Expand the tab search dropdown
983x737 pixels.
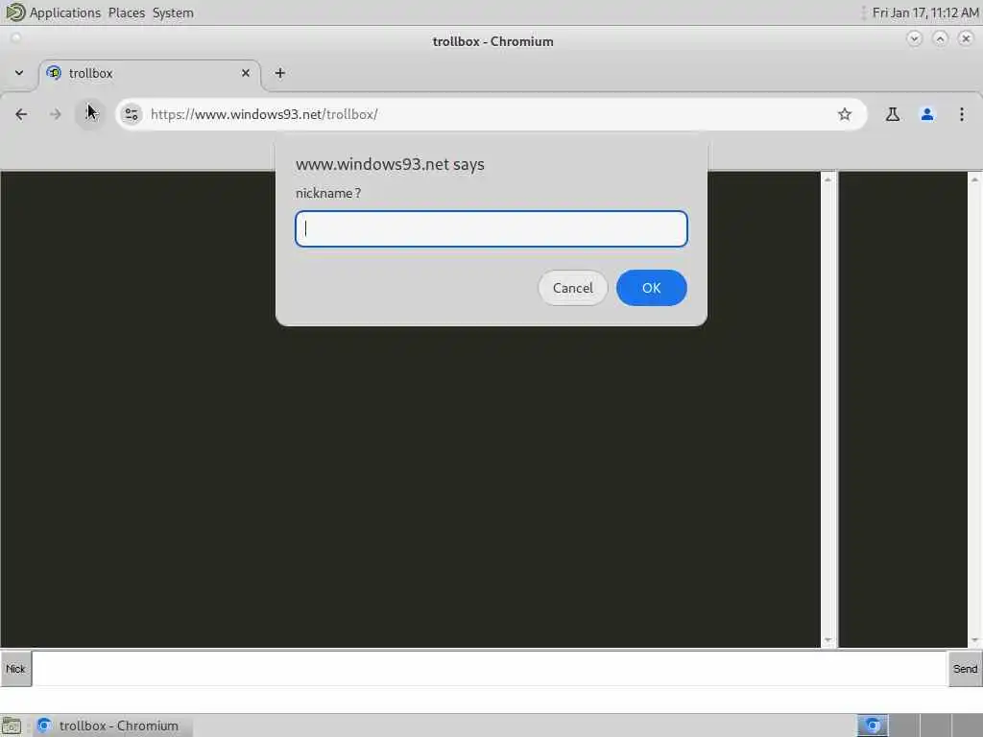click(19, 73)
